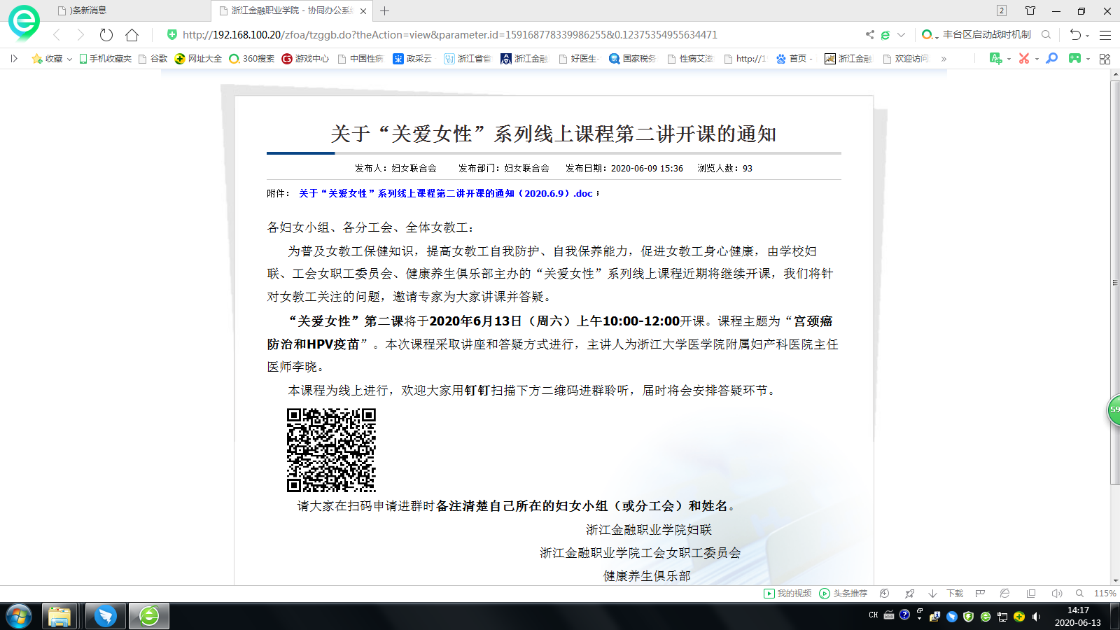Open the extensions grid manager icon
1120x630 pixels.
pos(1105,59)
